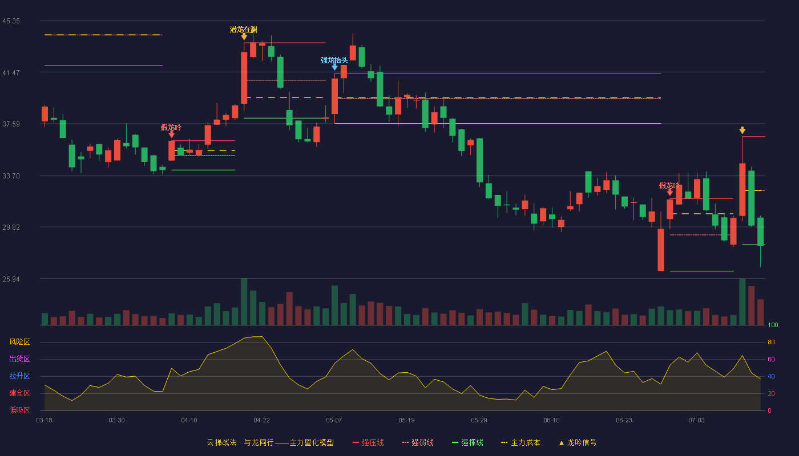
Task: Toggle the 强压线 legend entry
Action: tap(368, 442)
